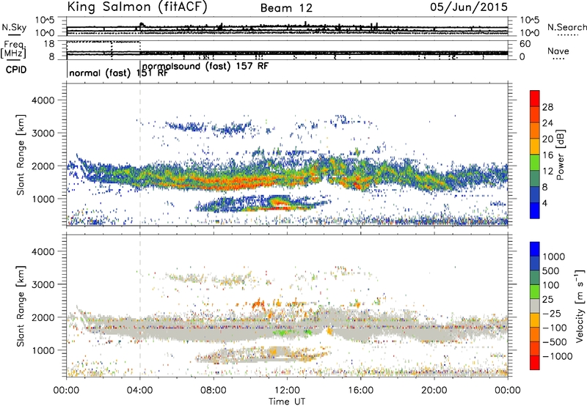Select the Time UT axis title
Viewport: 587px width, 406px height.
coord(287,402)
